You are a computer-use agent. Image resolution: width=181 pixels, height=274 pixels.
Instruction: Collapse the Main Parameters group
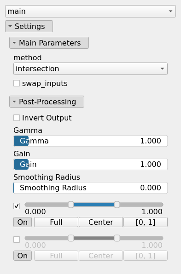49,43
